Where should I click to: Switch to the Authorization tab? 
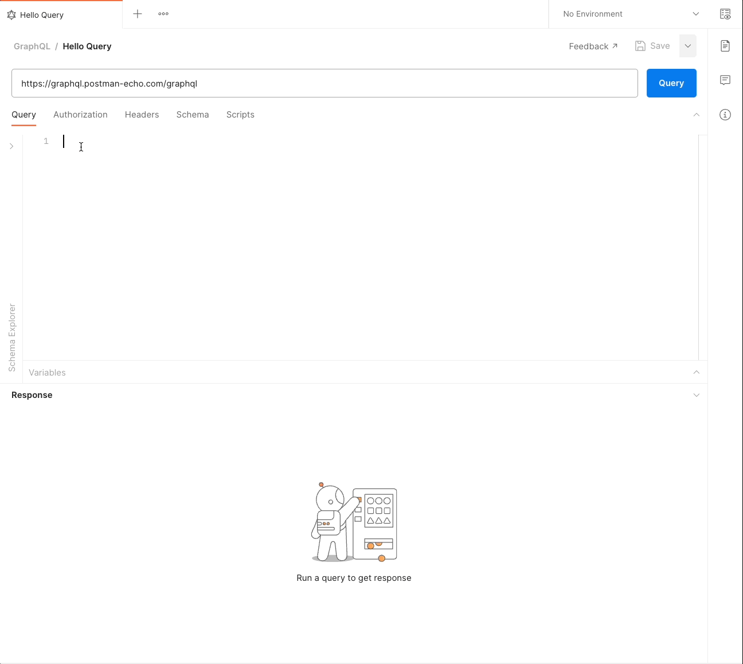coord(80,115)
